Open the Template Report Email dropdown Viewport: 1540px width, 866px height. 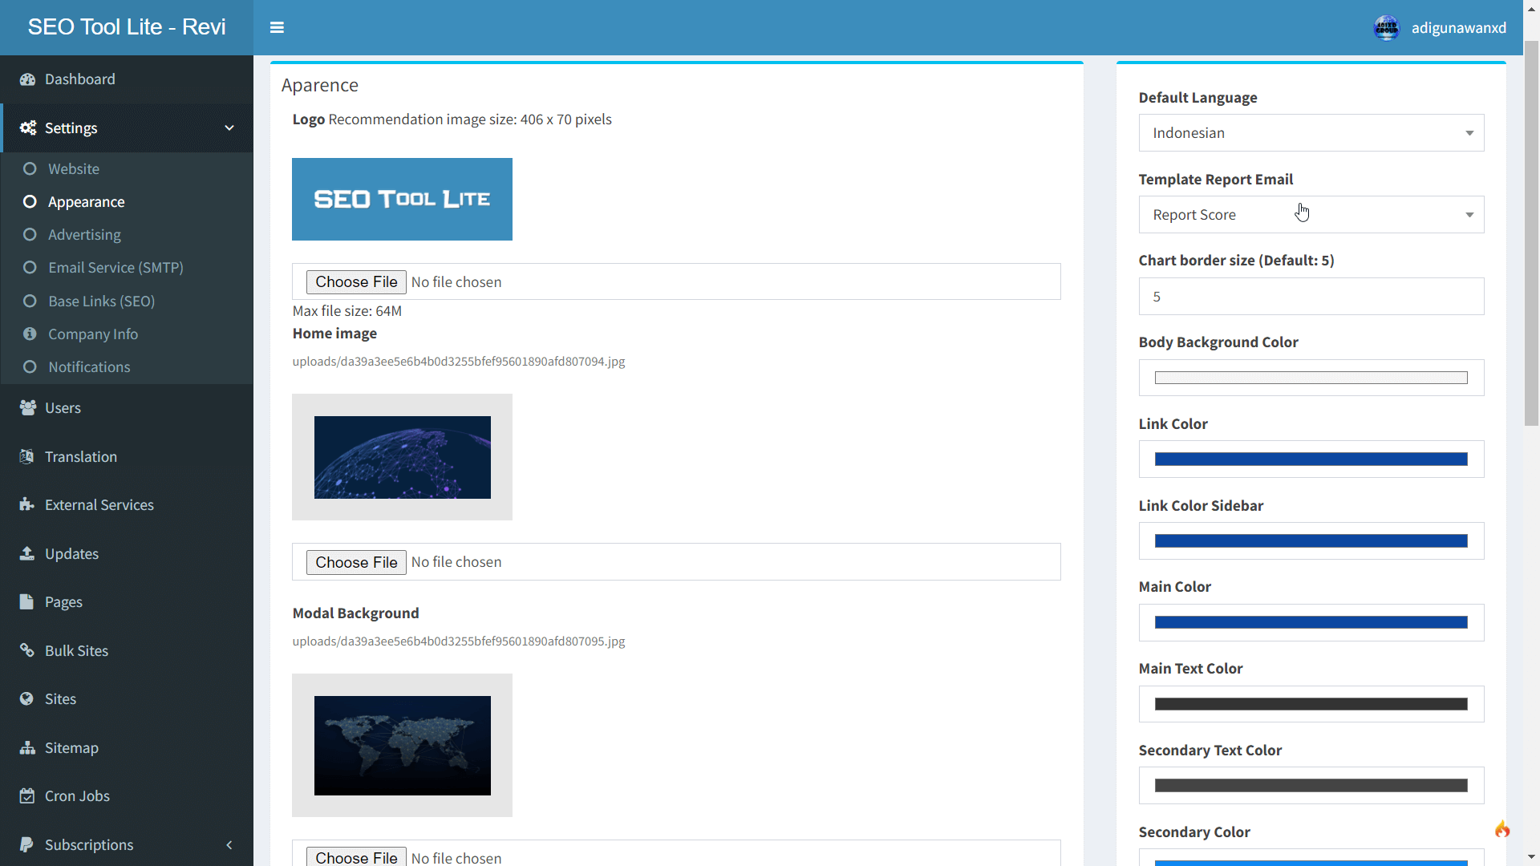1311,214
